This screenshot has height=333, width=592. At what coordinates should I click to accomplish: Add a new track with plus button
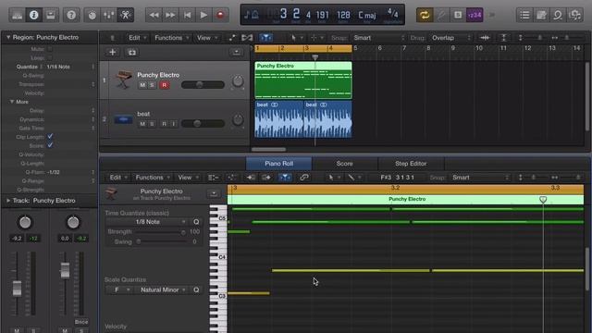[x=112, y=52]
